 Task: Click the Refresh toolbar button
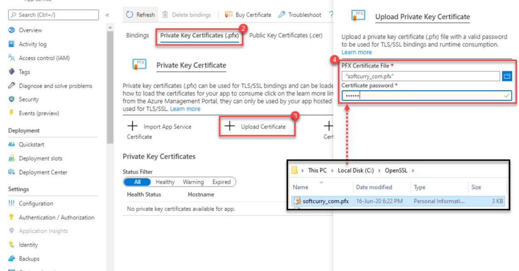(x=140, y=15)
